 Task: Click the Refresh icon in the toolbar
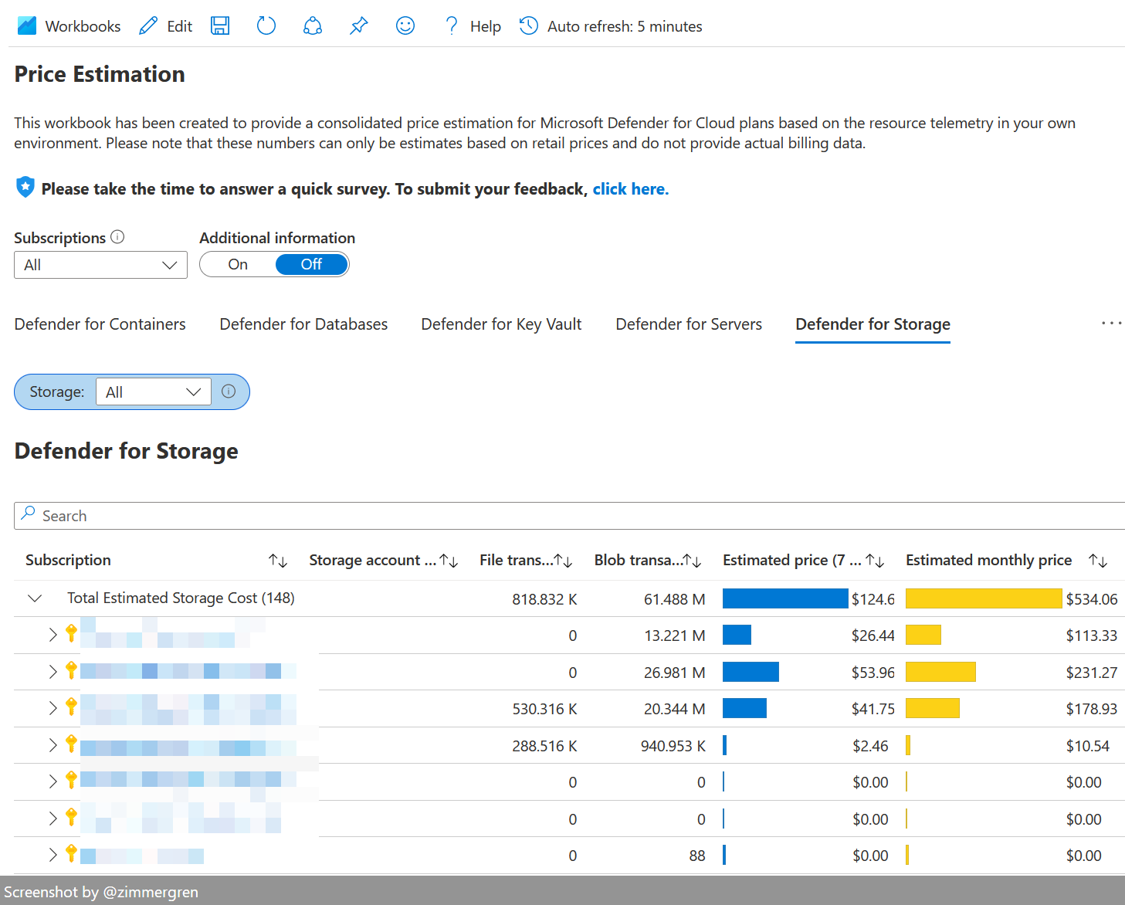(x=266, y=25)
